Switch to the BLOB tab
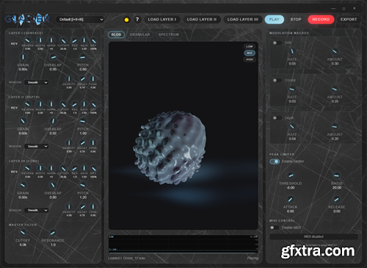 [x=116, y=35]
